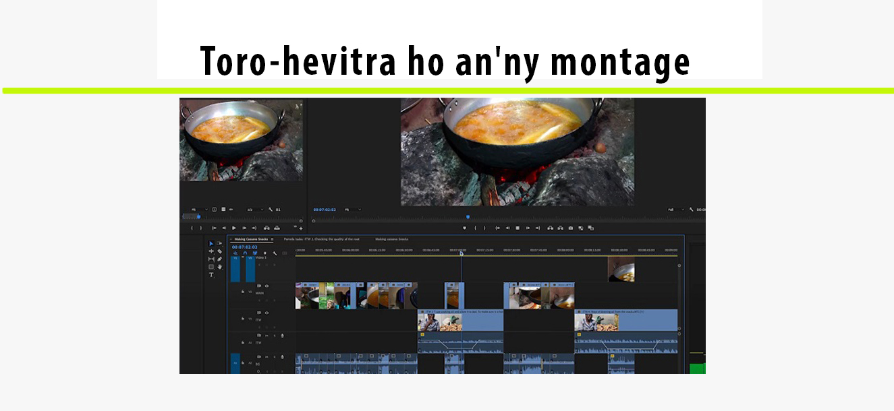Viewport: 894px width, 411px height.
Task: Click Source monitor scrub playhead
Action: coord(198,217)
